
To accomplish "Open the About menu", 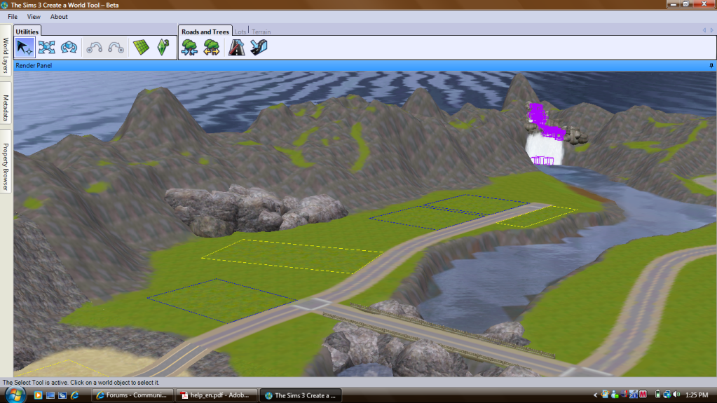I will click(59, 17).
